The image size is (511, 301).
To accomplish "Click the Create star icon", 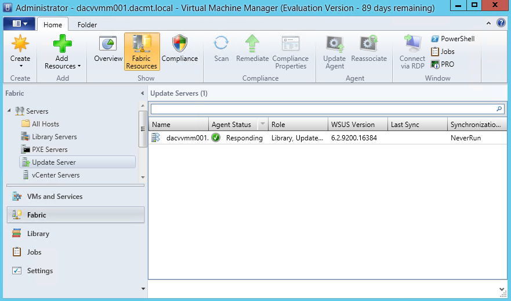I will (20, 43).
